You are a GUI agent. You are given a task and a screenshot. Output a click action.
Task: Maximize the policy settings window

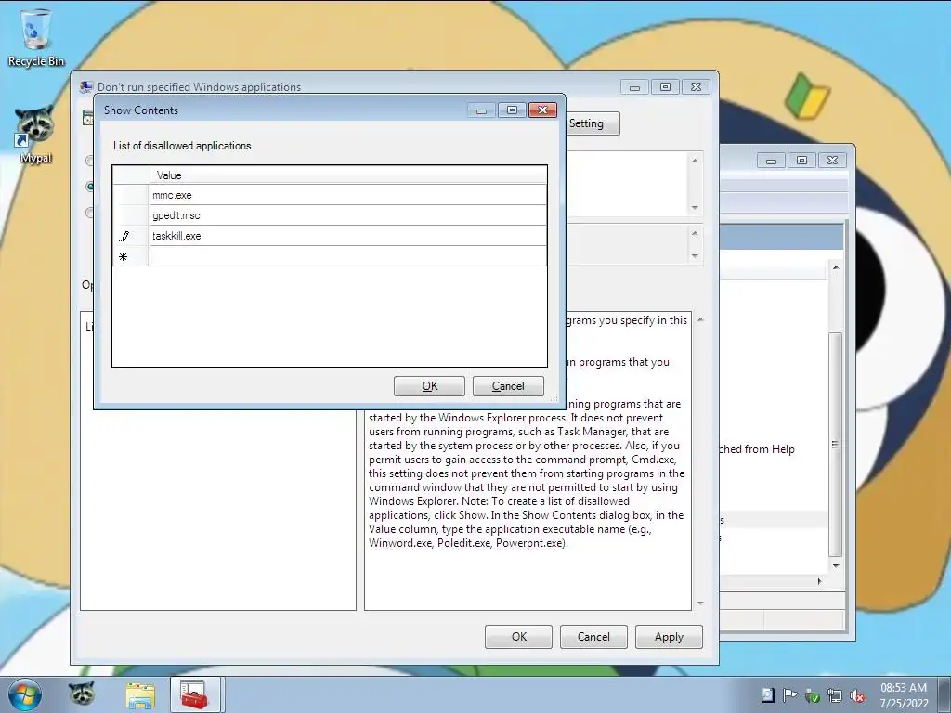[665, 87]
